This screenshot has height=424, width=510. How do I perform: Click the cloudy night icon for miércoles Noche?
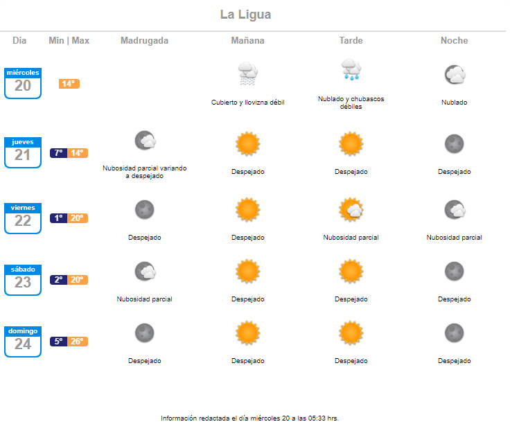point(455,74)
